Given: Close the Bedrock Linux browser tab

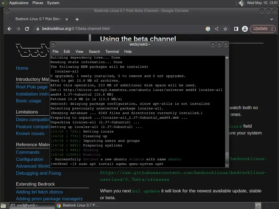Looking at the screenshot, I should point(67,19).
